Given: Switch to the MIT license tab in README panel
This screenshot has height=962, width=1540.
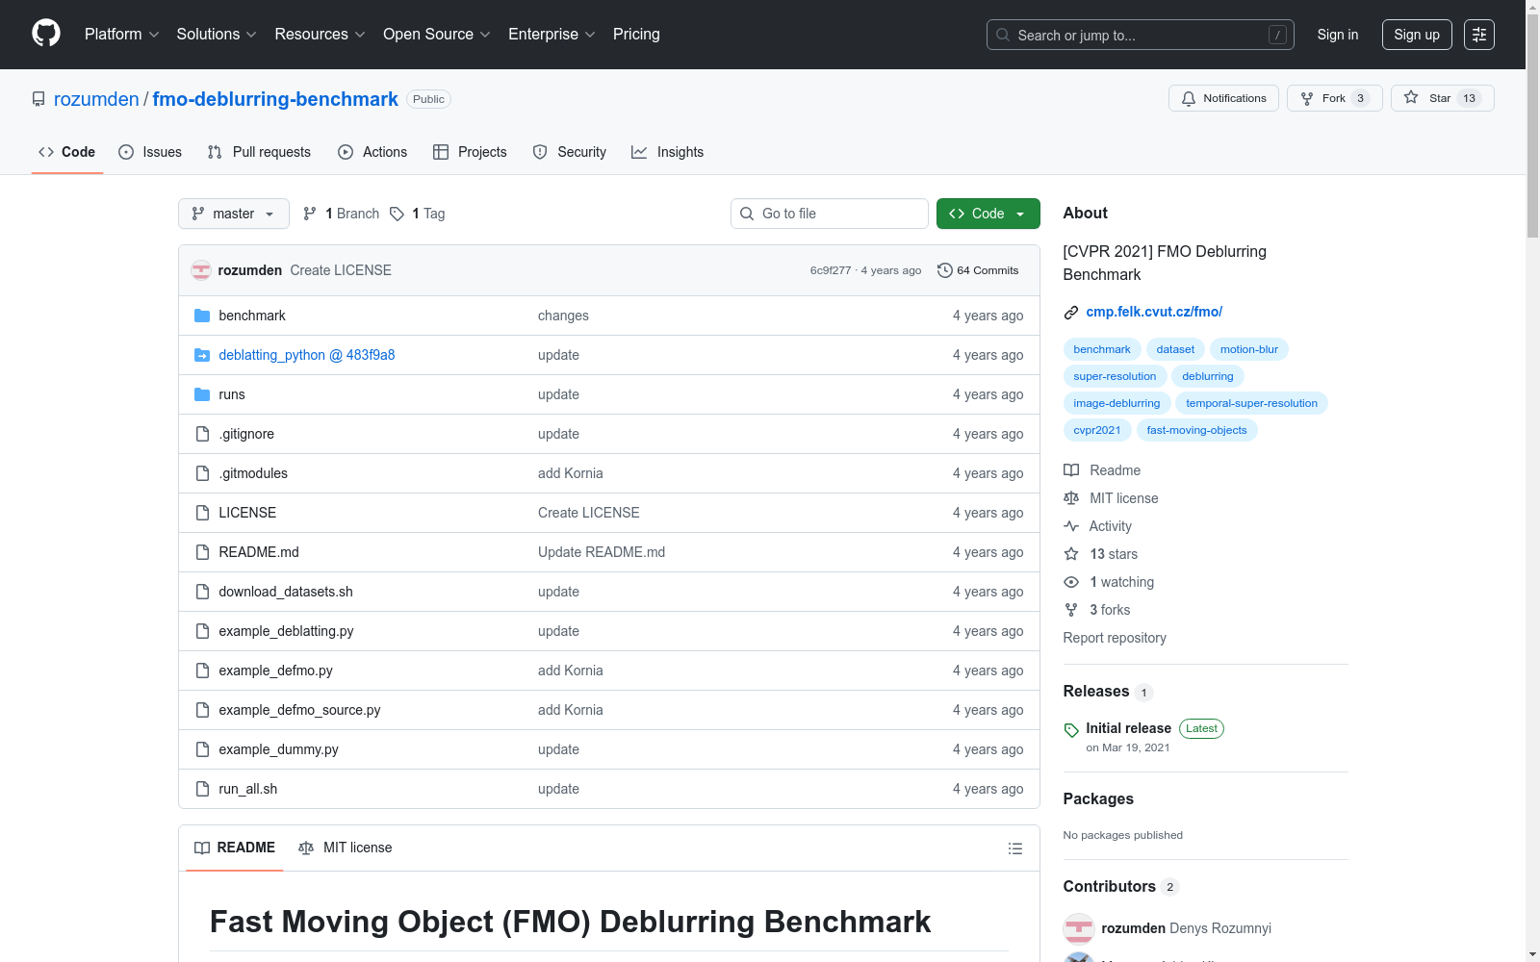Looking at the screenshot, I should click(346, 848).
